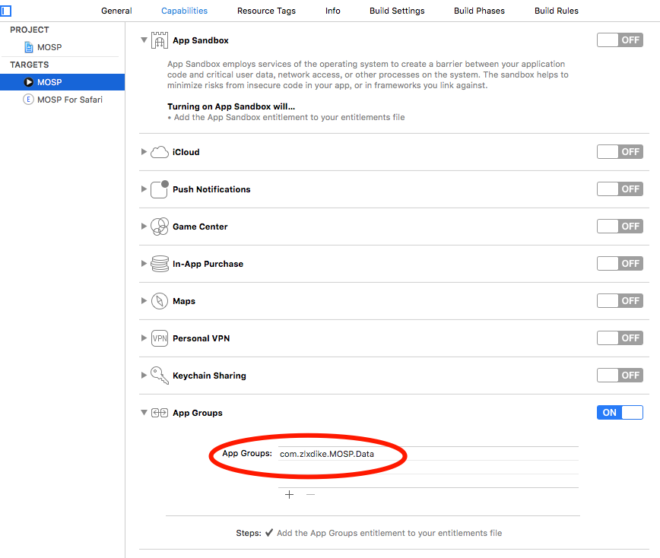Turn on the App Sandbox switch

click(x=620, y=40)
